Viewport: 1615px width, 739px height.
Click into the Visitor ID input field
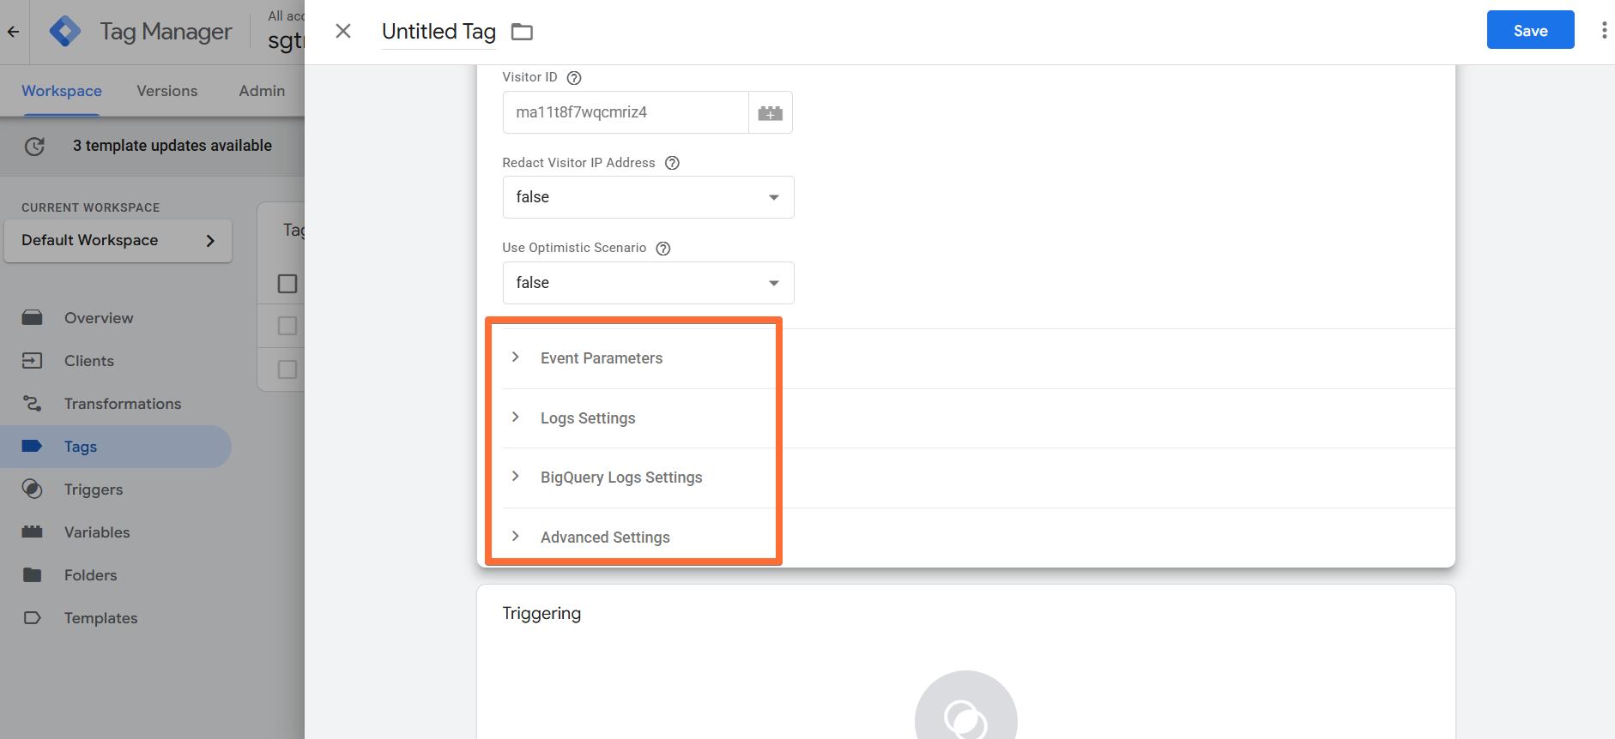click(x=626, y=112)
